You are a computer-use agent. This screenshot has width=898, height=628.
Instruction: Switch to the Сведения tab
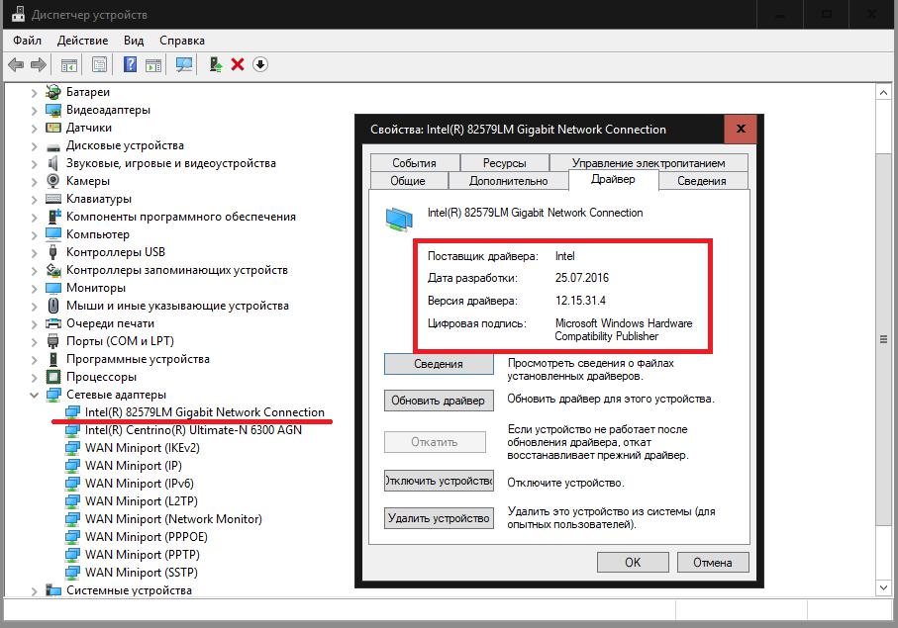[702, 181]
